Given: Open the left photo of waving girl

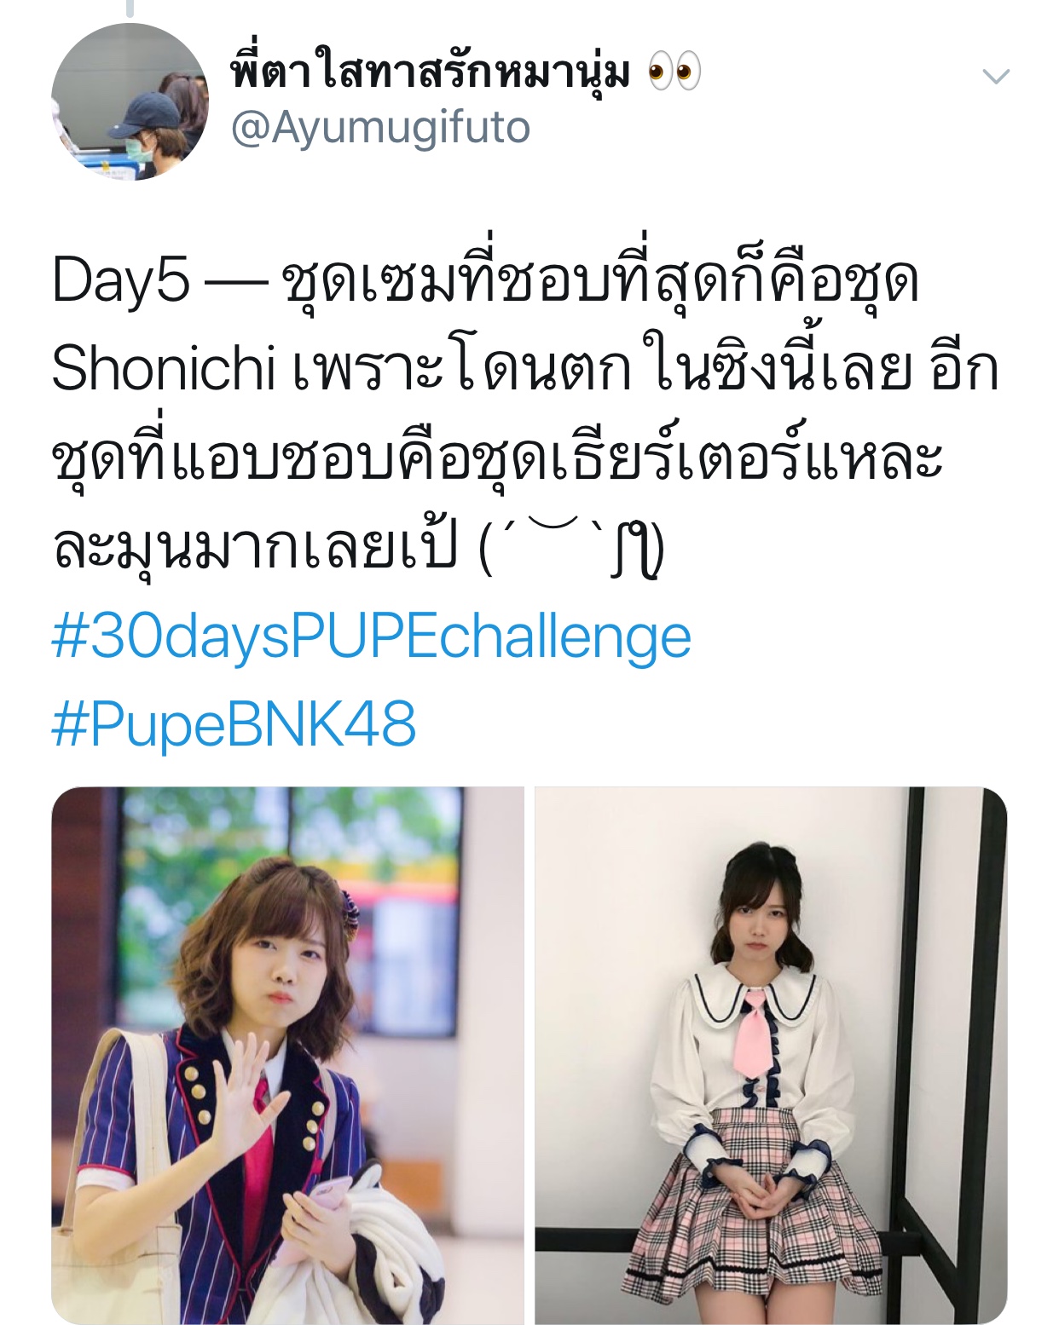Looking at the screenshot, I should pos(287,1056).
